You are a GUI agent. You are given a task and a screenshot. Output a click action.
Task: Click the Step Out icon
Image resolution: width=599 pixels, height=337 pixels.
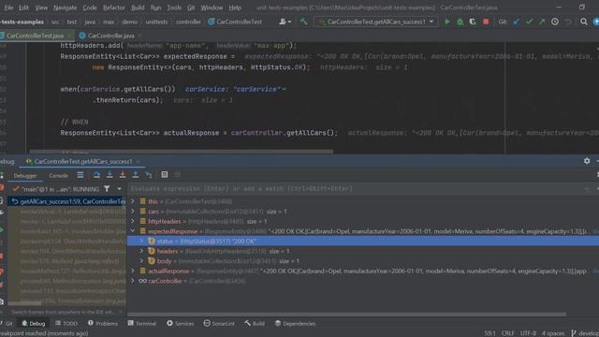click(x=136, y=175)
